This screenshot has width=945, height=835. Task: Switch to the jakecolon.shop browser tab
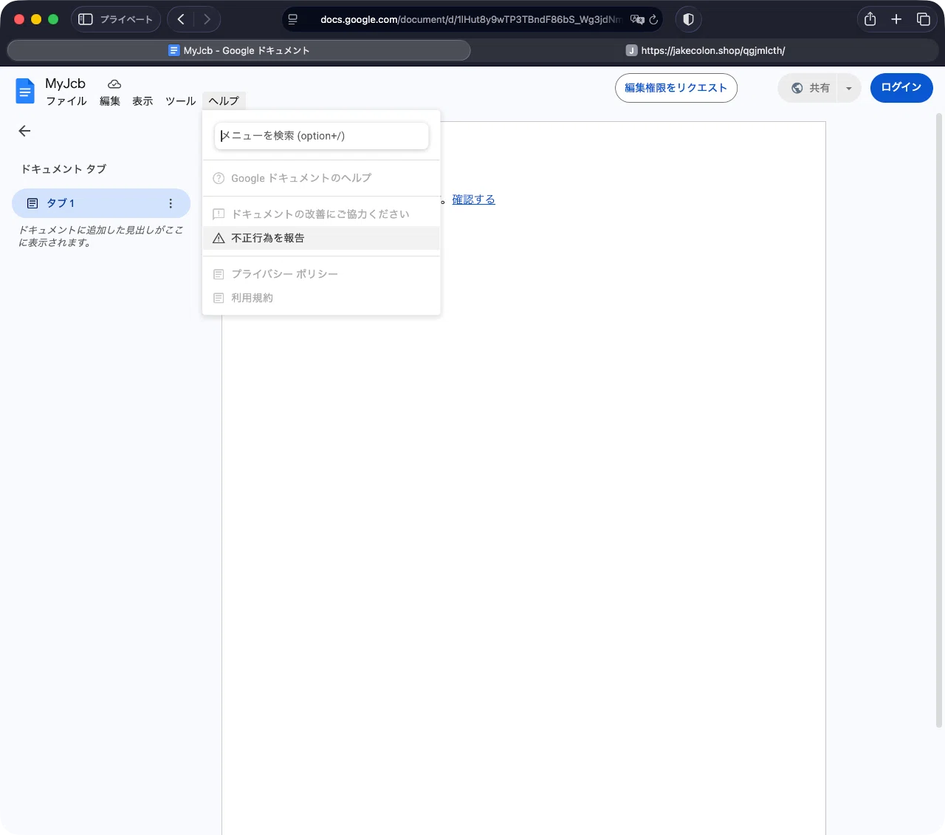point(705,50)
